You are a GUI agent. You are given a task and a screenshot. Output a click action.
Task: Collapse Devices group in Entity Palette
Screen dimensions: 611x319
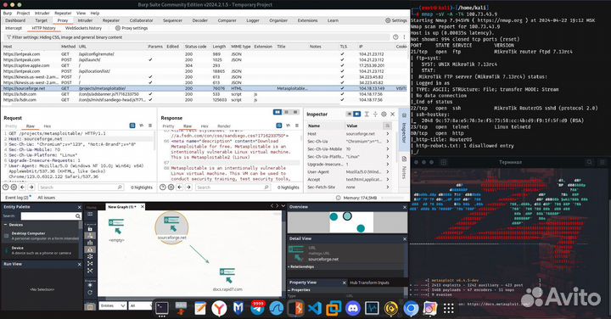point(5,225)
